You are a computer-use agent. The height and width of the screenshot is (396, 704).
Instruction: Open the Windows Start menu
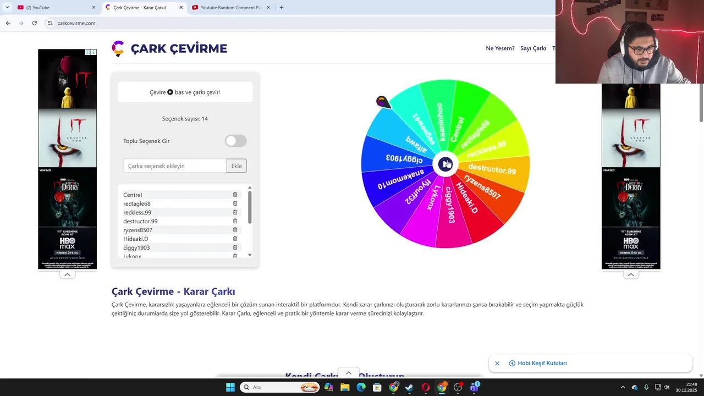(x=230, y=387)
